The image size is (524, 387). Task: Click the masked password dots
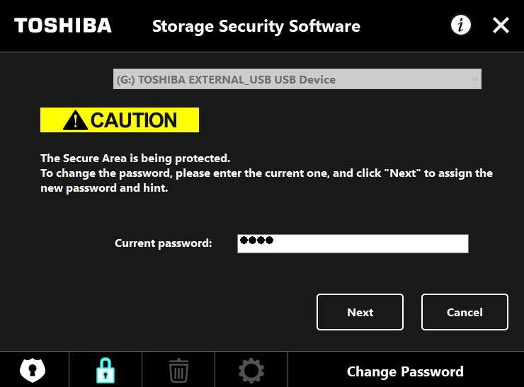click(x=256, y=241)
